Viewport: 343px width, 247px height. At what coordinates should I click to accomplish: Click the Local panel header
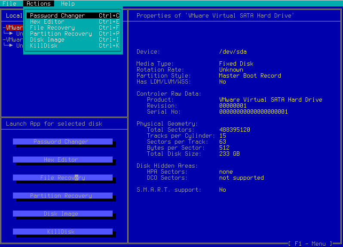click(x=14, y=15)
